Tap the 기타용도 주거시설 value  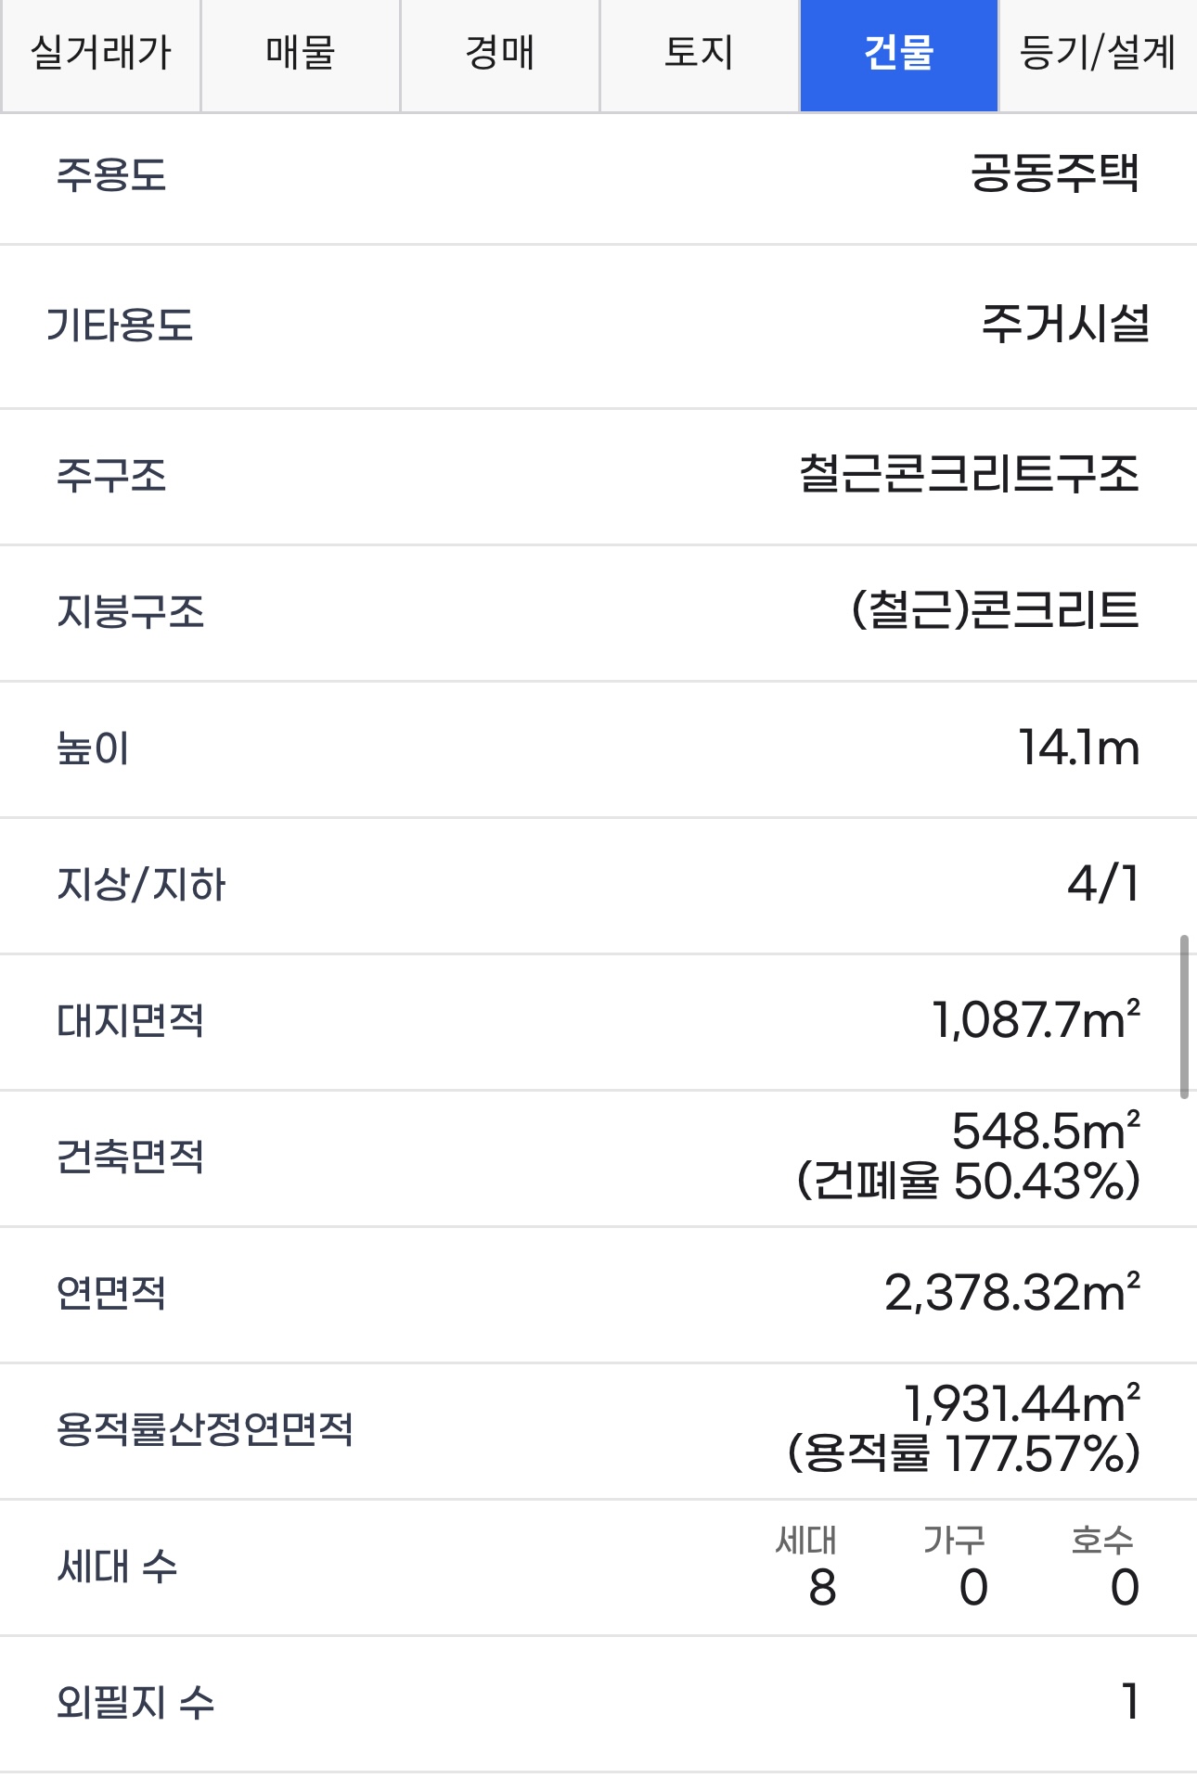1065,325
